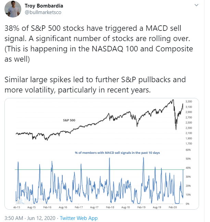Viewport: 210px width, 222px height.
Task: Click the Troy Bombardia display name
Action: (44, 6)
